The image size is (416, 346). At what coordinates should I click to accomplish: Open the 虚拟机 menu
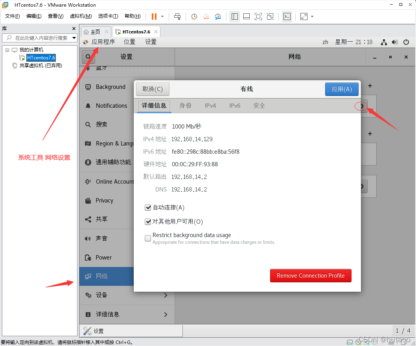(x=81, y=16)
